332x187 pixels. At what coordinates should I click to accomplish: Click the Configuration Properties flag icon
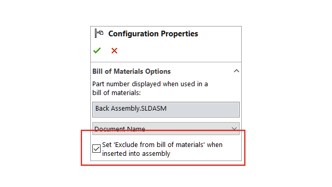click(99, 33)
